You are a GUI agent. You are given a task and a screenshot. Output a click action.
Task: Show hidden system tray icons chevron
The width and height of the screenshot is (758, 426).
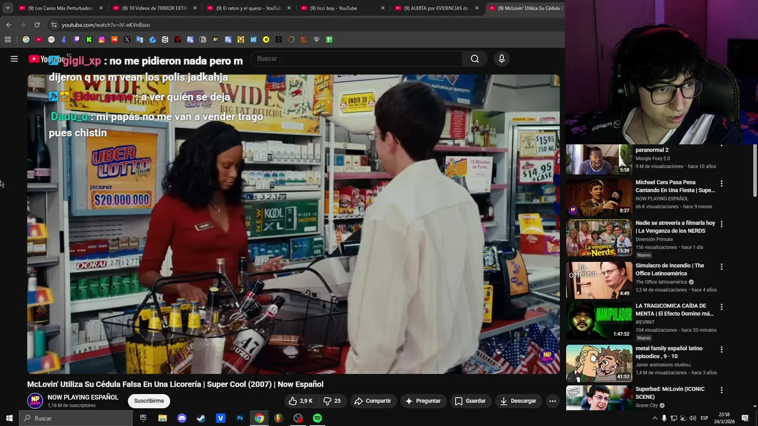pyautogui.click(x=654, y=418)
